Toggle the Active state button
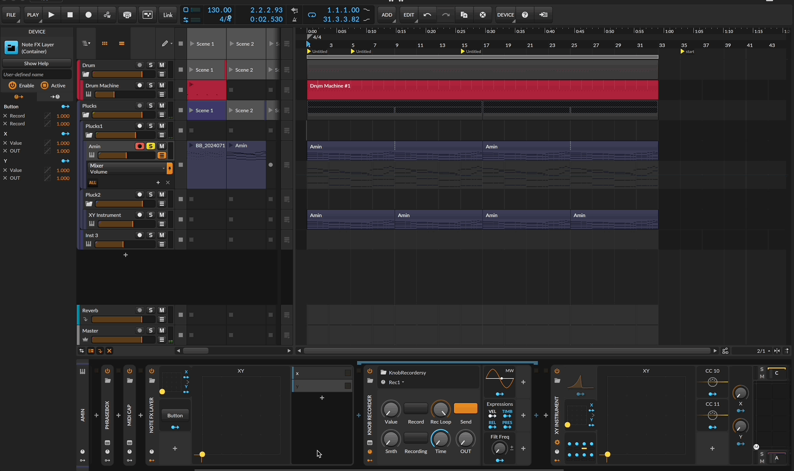 click(44, 85)
